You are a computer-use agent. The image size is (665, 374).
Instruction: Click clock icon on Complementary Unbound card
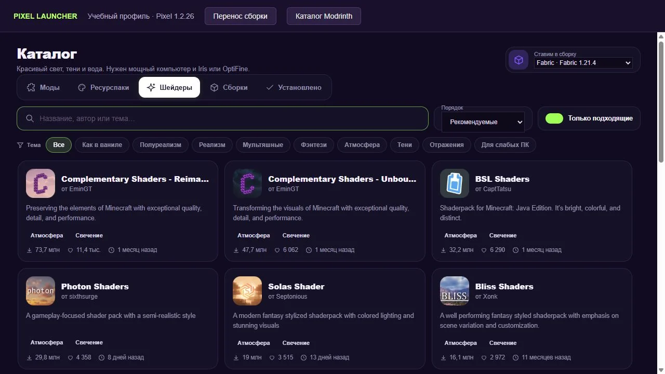(x=309, y=250)
